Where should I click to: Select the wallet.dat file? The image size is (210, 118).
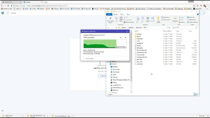(x=139, y=64)
